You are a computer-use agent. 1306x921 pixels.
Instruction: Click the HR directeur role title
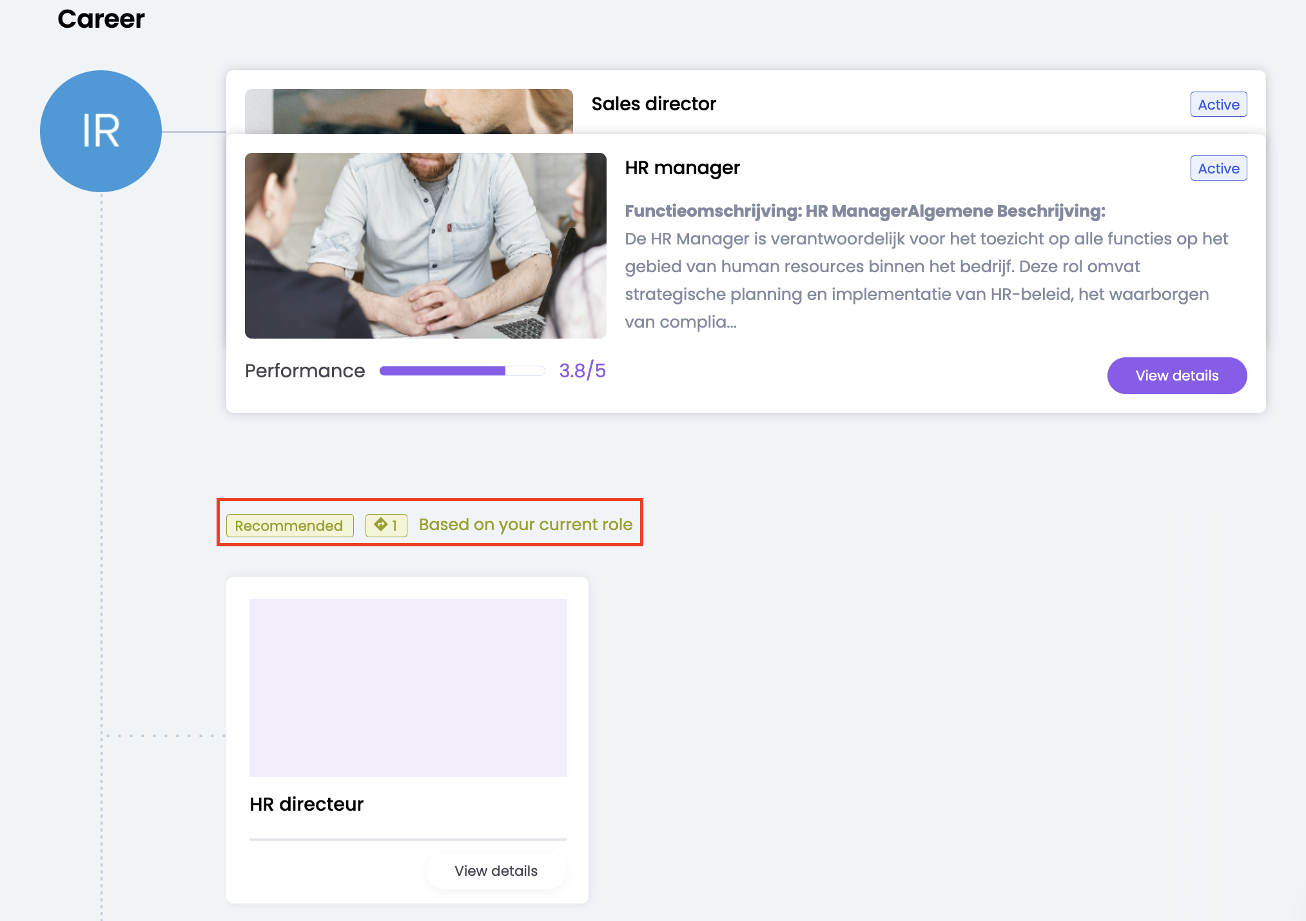click(x=306, y=804)
